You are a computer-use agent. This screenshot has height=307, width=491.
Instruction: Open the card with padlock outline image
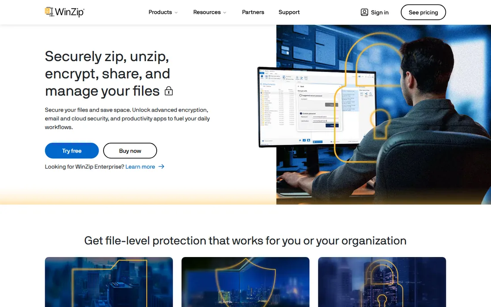tap(382, 282)
